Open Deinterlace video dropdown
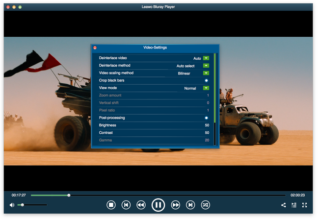The width and height of the screenshot is (319, 220). (x=206, y=58)
